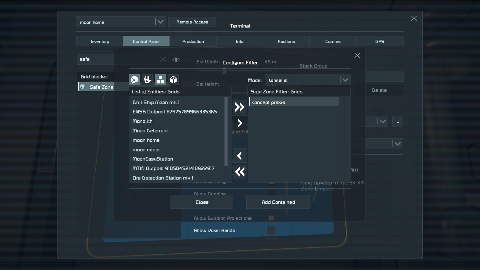Toggle the eye visibility filter icon
This screenshot has width=480, height=270.
point(176,59)
